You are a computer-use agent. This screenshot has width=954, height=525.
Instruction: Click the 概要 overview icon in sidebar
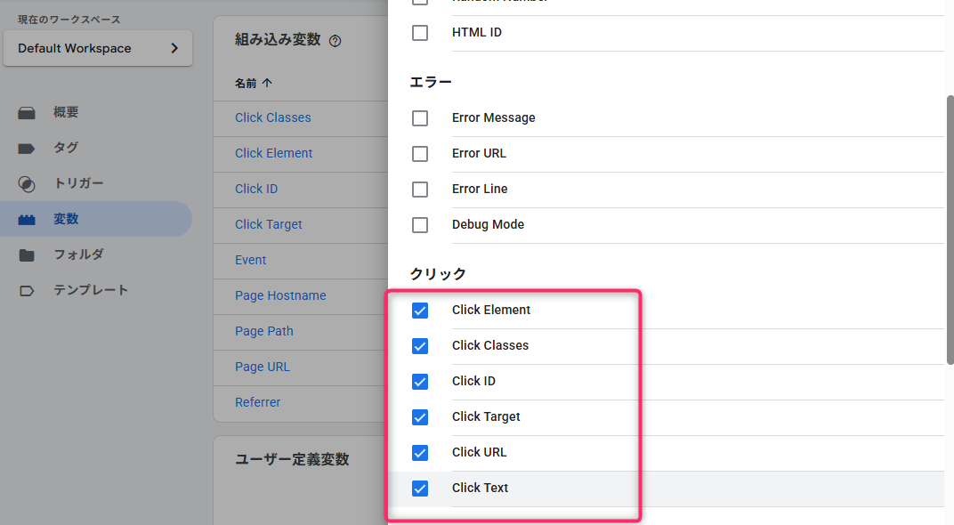point(27,113)
